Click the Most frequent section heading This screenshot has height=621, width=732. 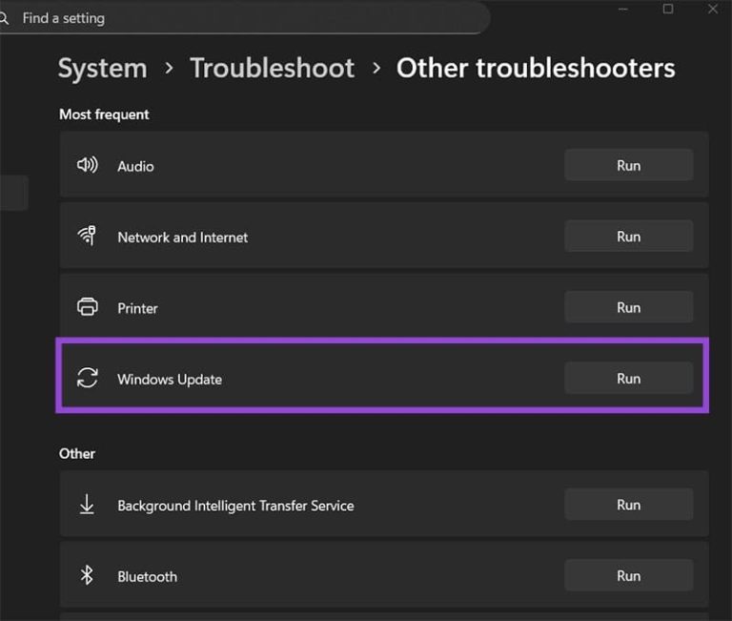[104, 114]
